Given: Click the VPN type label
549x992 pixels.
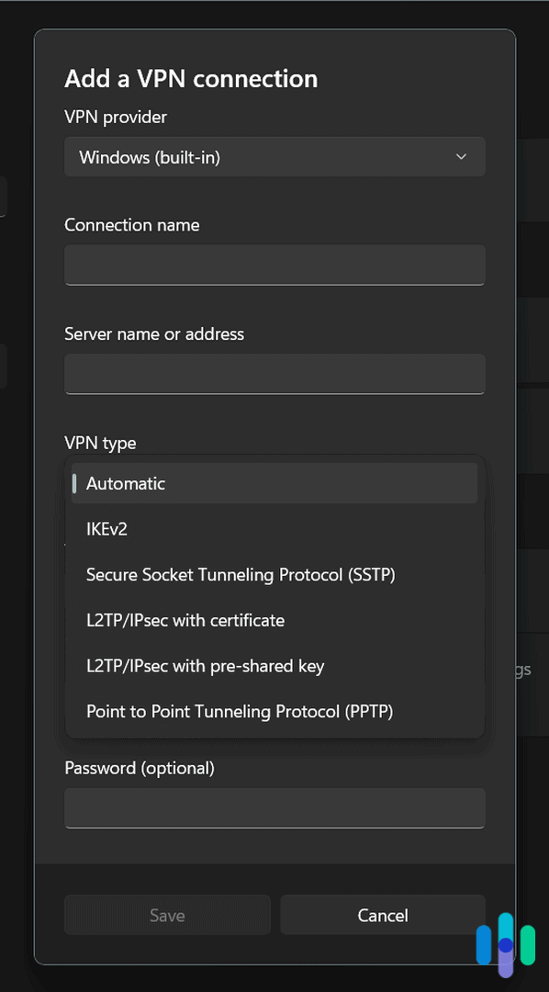Looking at the screenshot, I should click(x=100, y=443).
